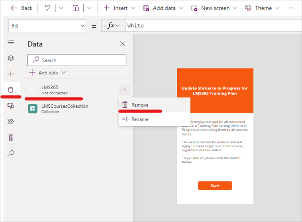The width and height of the screenshot is (302, 222).
Task: Open the New screen dropdown
Action: (214, 8)
